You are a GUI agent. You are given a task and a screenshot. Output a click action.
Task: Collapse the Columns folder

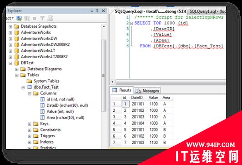30,94
